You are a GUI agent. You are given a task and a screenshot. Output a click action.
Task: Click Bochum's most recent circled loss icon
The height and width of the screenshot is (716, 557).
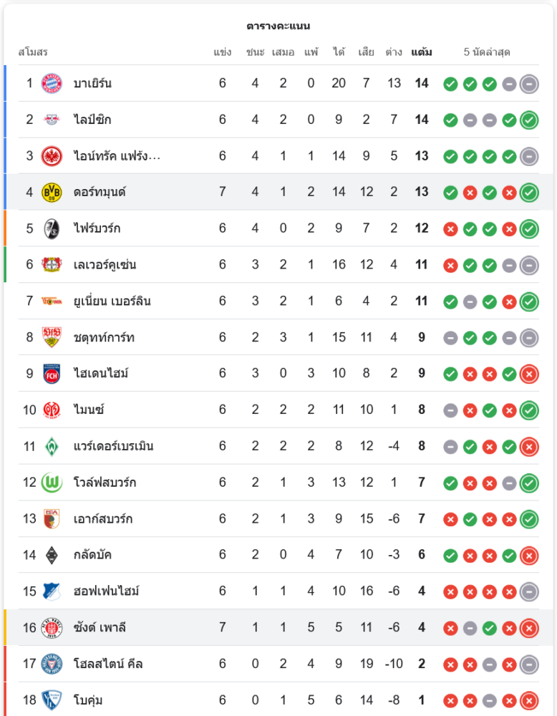click(529, 700)
